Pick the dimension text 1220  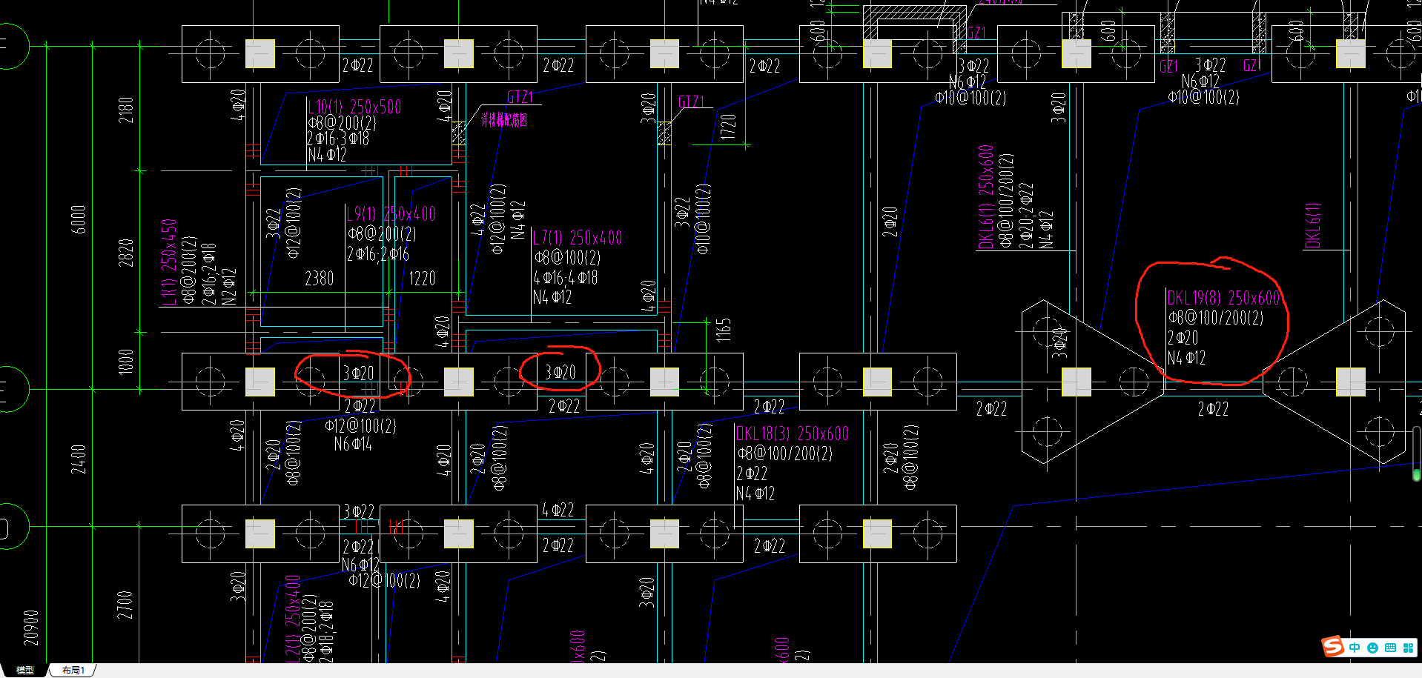[422, 279]
